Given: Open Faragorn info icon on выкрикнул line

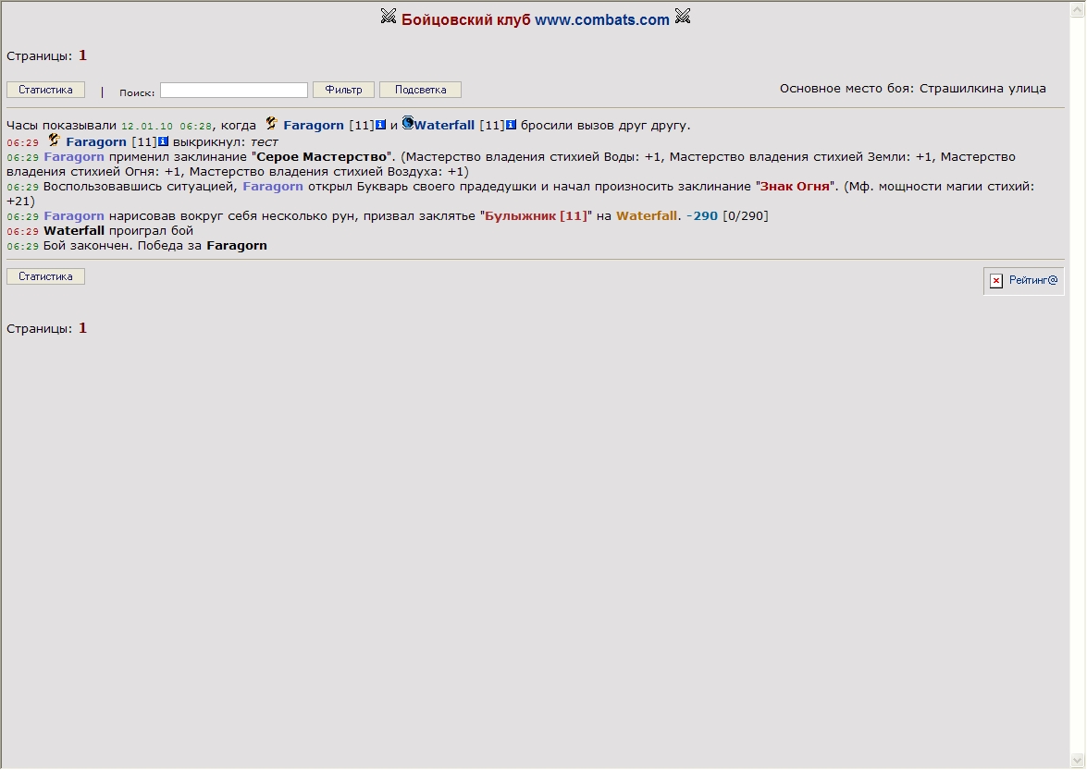Looking at the screenshot, I should point(163,141).
